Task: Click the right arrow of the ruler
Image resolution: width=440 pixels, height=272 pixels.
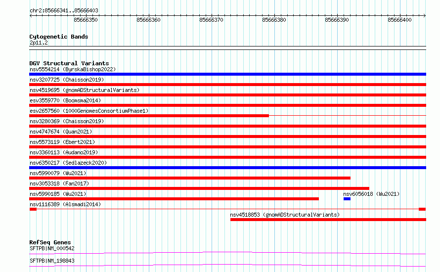Action: [x=425, y=15]
